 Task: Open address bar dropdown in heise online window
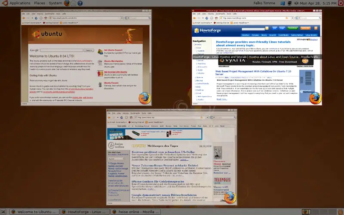tap(207, 117)
